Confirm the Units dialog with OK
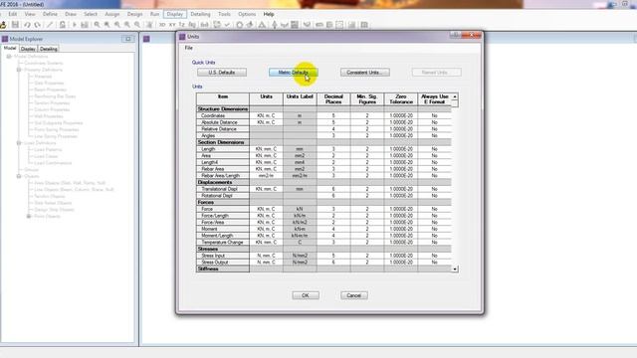Image resolution: width=637 pixels, height=358 pixels. click(x=306, y=295)
